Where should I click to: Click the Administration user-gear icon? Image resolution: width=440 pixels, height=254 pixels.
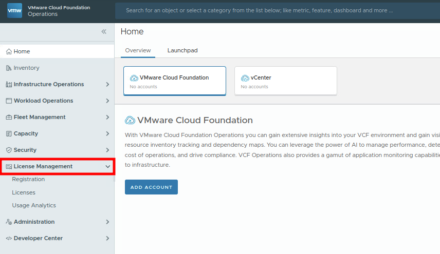(x=9, y=222)
